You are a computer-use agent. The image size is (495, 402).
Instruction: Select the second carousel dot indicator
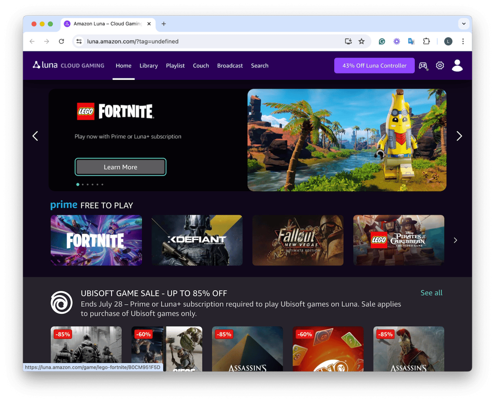click(83, 185)
